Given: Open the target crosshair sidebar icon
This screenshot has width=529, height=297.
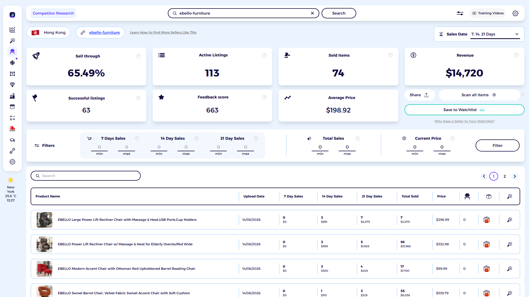Looking at the screenshot, I should [12, 63].
